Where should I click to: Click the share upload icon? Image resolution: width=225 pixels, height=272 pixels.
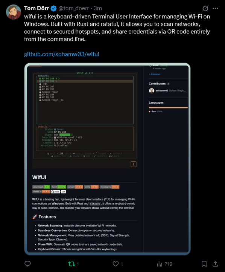(215, 264)
